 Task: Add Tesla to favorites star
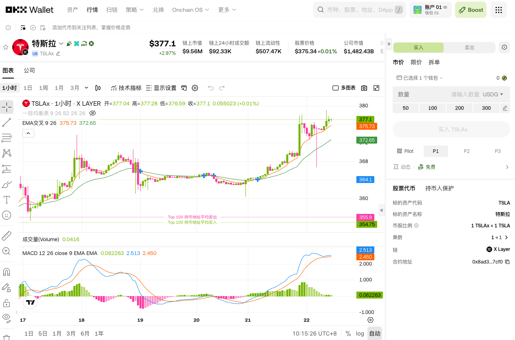pyautogui.click(x=6, y=47)
